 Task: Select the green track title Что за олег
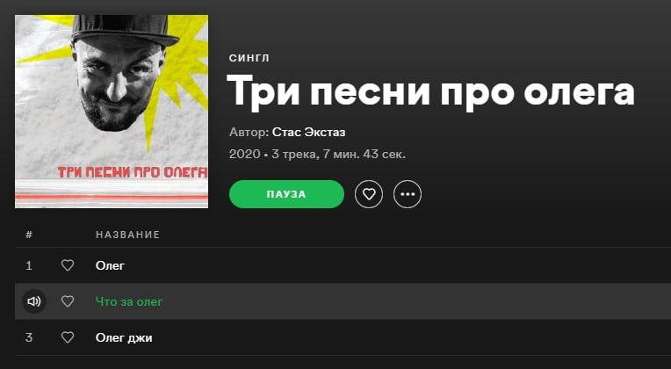129,302
